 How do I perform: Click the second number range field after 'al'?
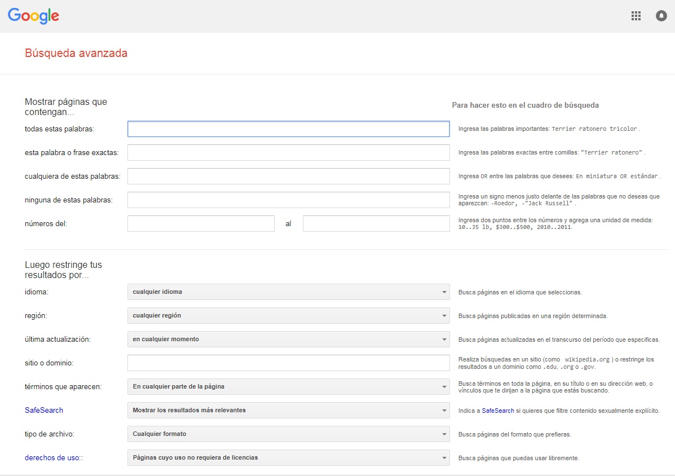376,224
